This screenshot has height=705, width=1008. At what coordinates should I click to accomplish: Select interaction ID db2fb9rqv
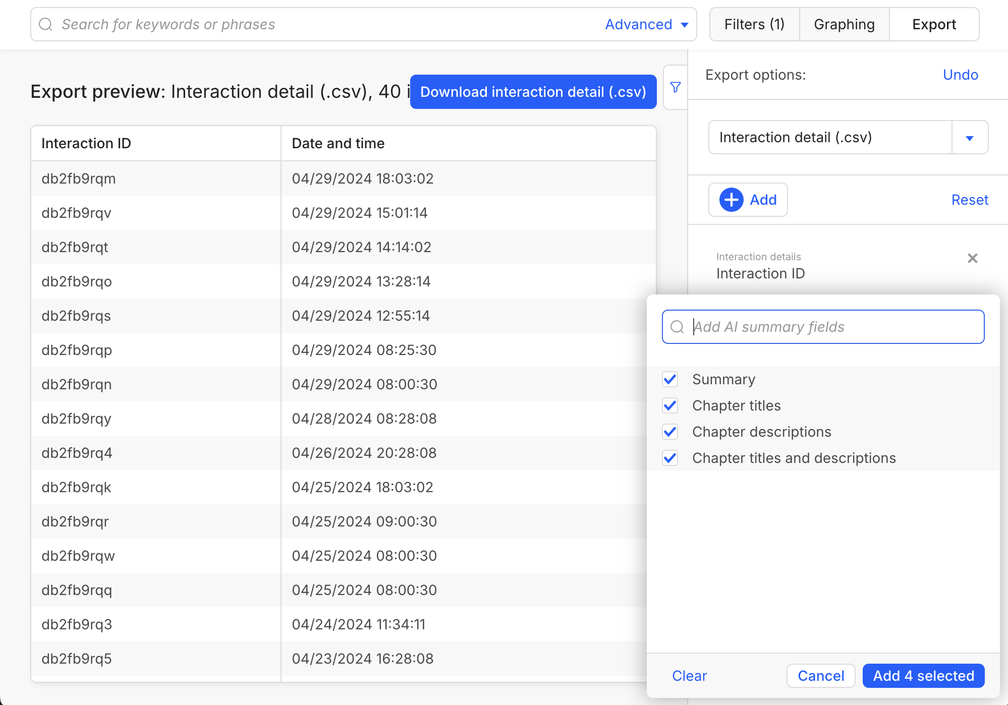click(76, 213)
